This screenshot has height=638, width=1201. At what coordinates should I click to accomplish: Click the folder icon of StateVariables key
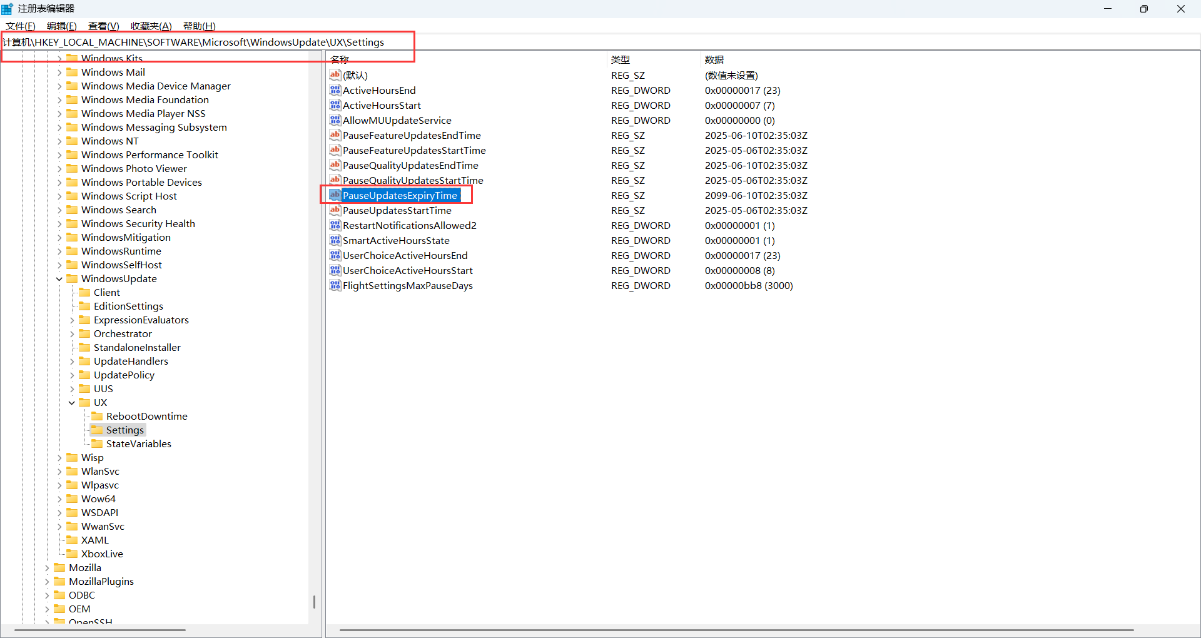pos(97,443)
